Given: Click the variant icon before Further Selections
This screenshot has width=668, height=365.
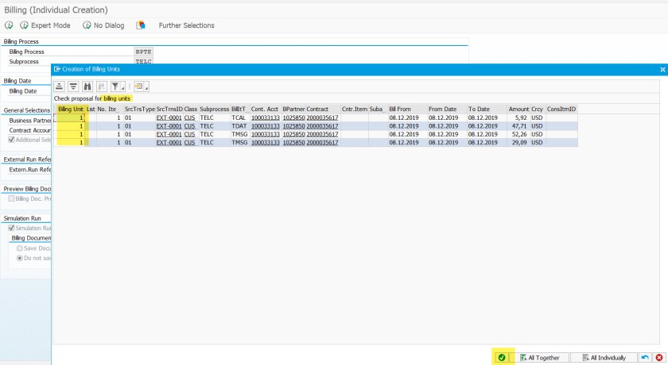Looking at the screenshot, I should [141, 25].
